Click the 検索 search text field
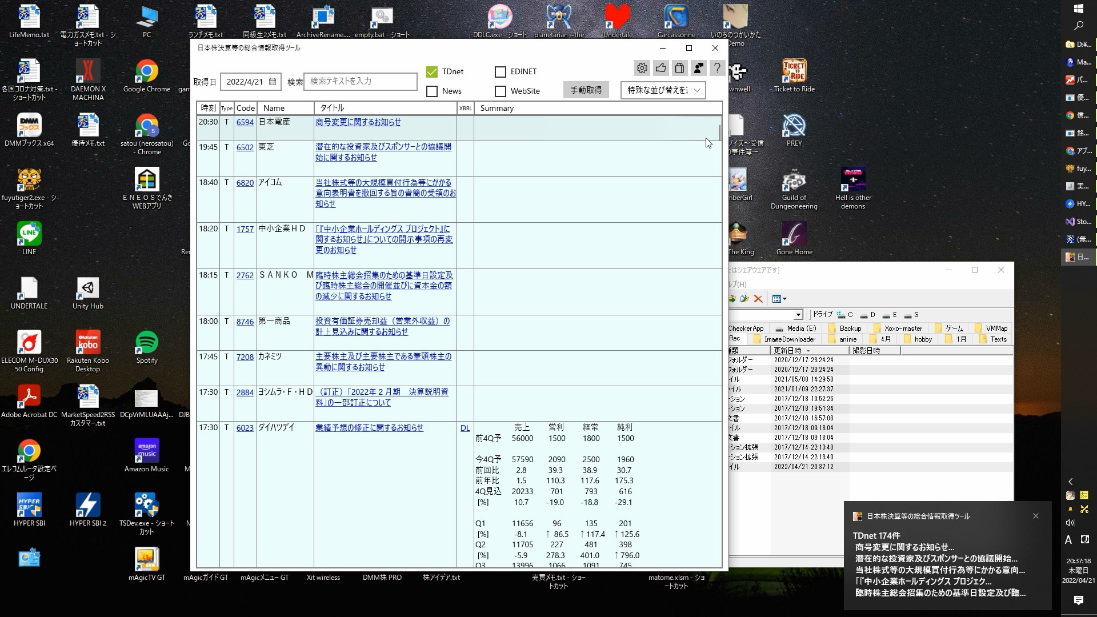 tap(361, 82)
